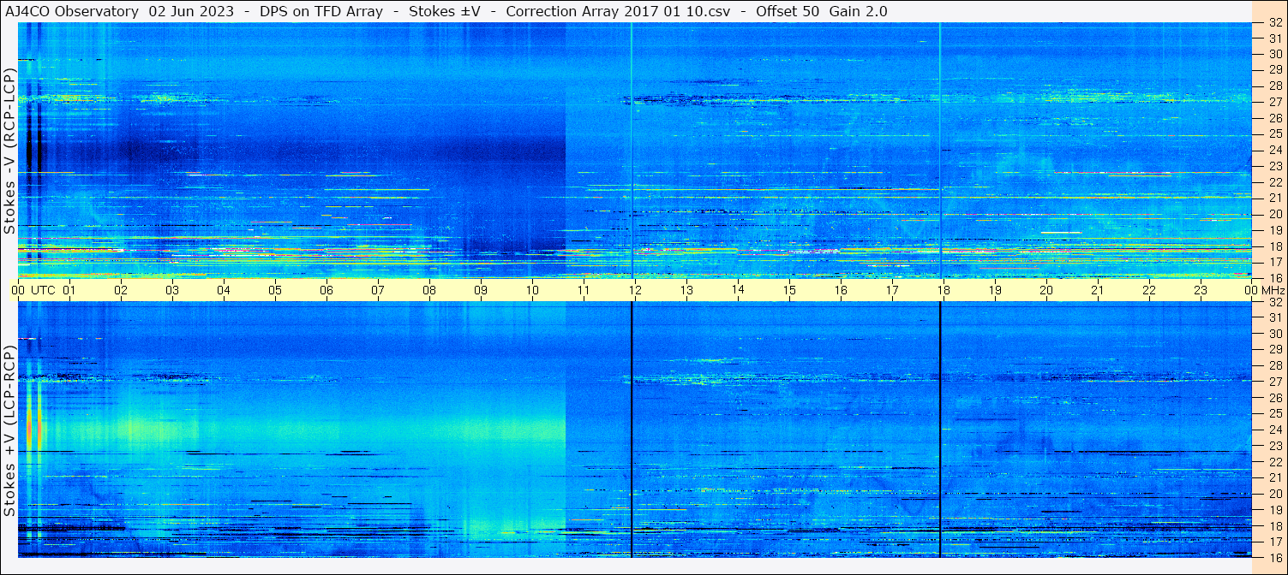This screenshot has width=1288, height=575.
Task: Click '30' MHz label of upper Stokes -V panel
Action: pos(1275,55)
